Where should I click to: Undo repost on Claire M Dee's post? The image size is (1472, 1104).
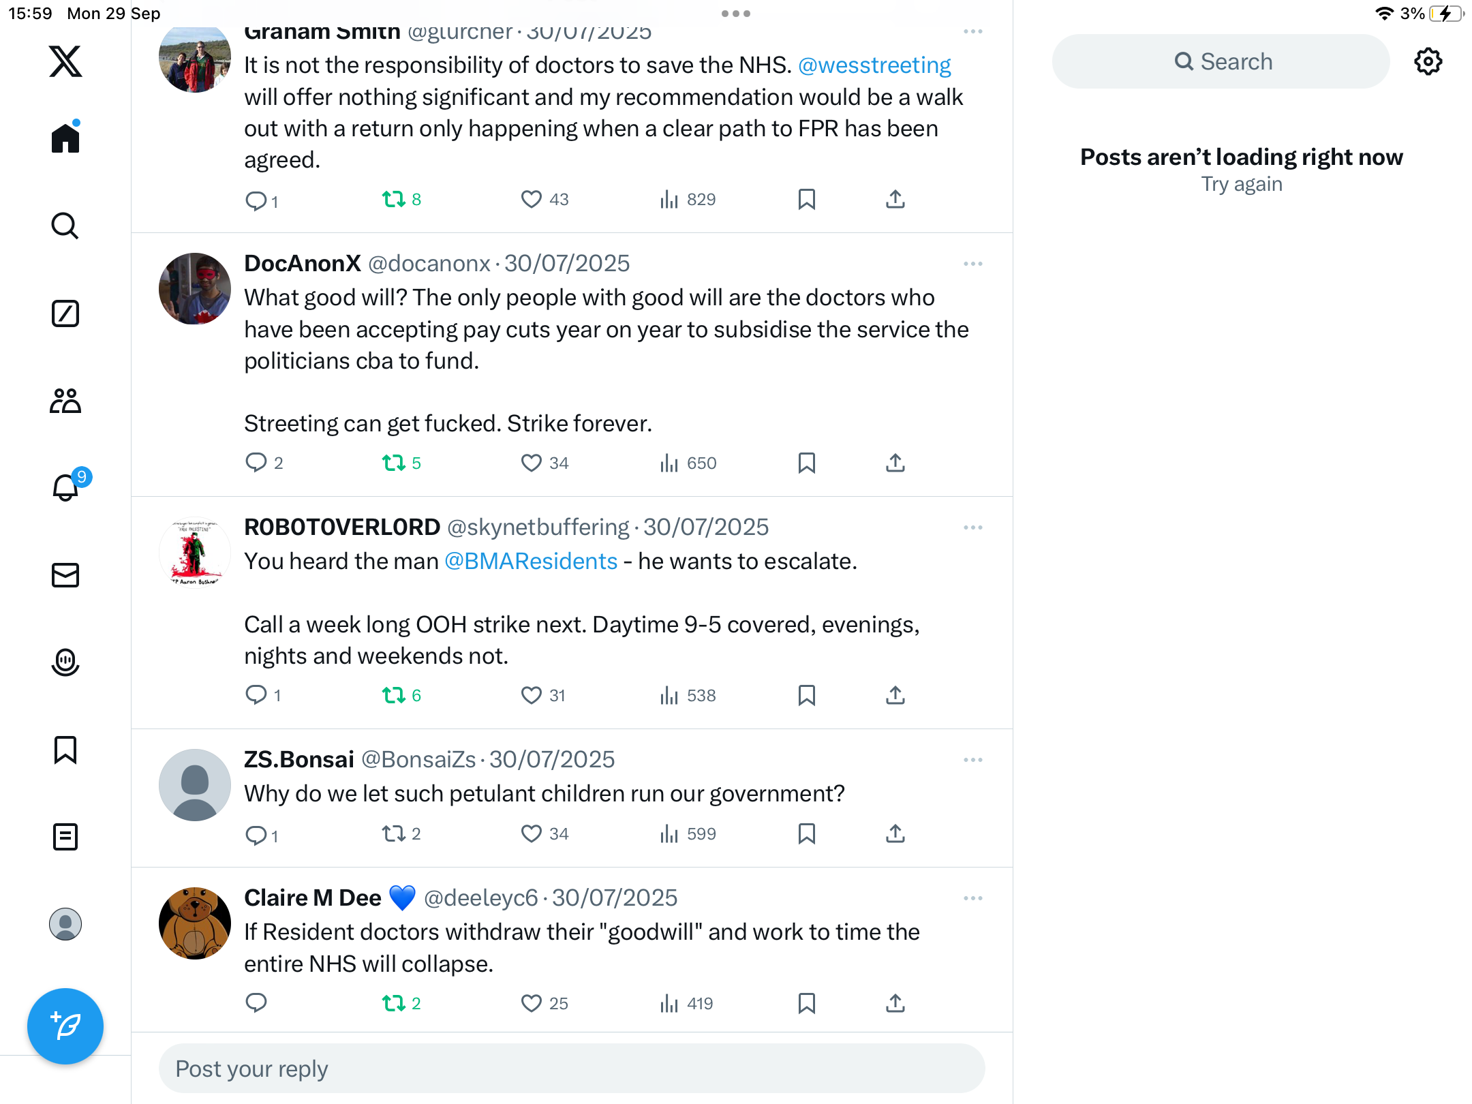click(x=394, y=1003)
